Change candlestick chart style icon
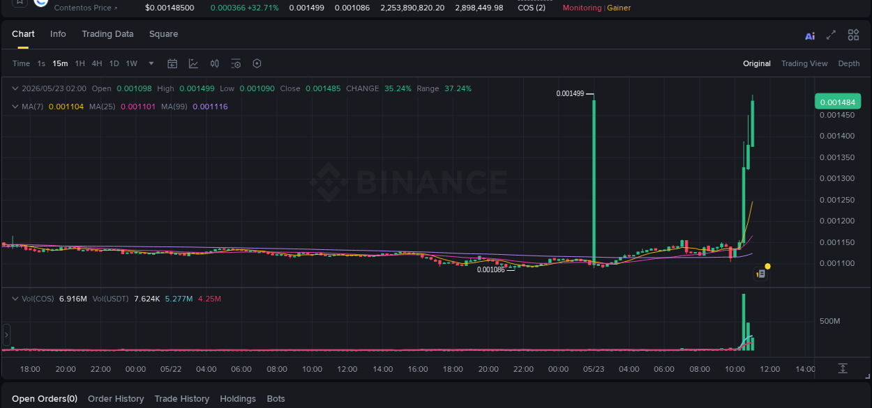Screen dimensions: 872x408 pos(215,63)
